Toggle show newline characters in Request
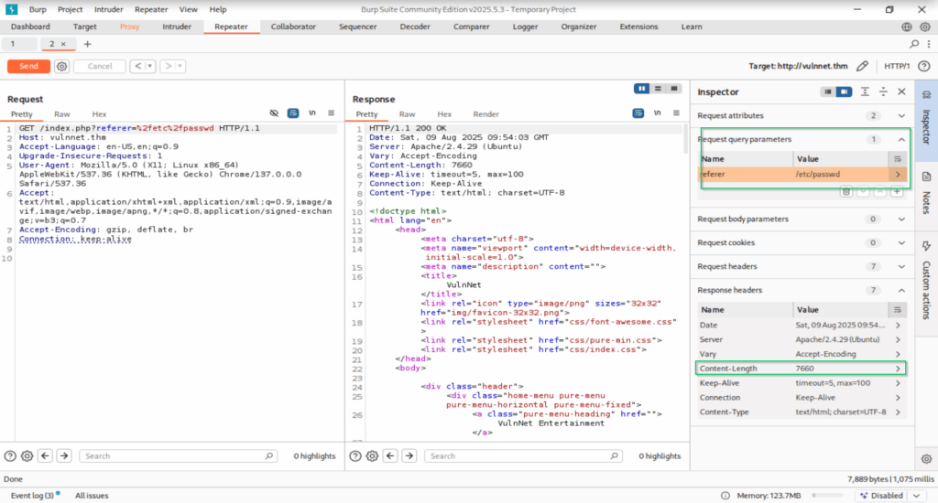Image resolution: width=938 pixels, height=503 pixels. (312, 112)
